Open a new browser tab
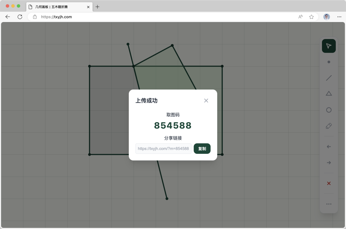Image resolution: width=346 pixels, height=229 pixels. tap(97, 7)
